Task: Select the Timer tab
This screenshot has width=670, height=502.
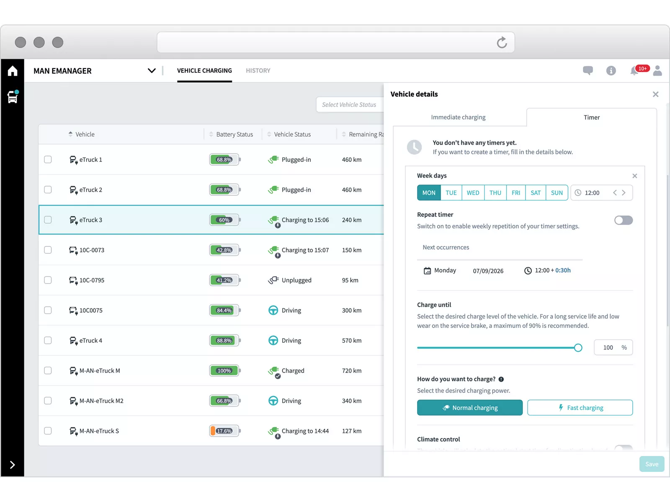Action: pos(591,117)
